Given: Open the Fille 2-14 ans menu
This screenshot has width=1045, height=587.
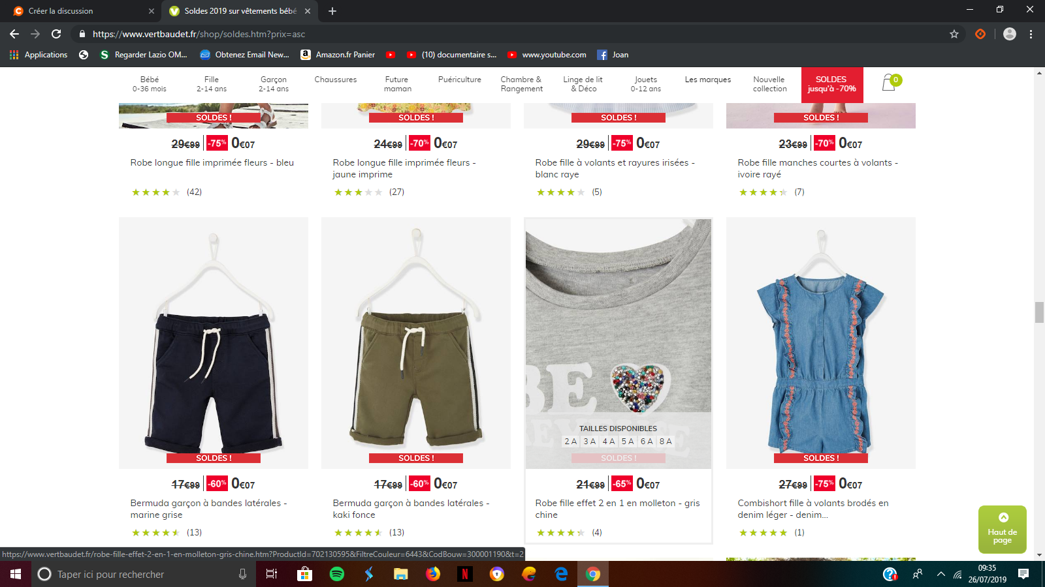Looking at the screenshot, I should click(212, 84).
